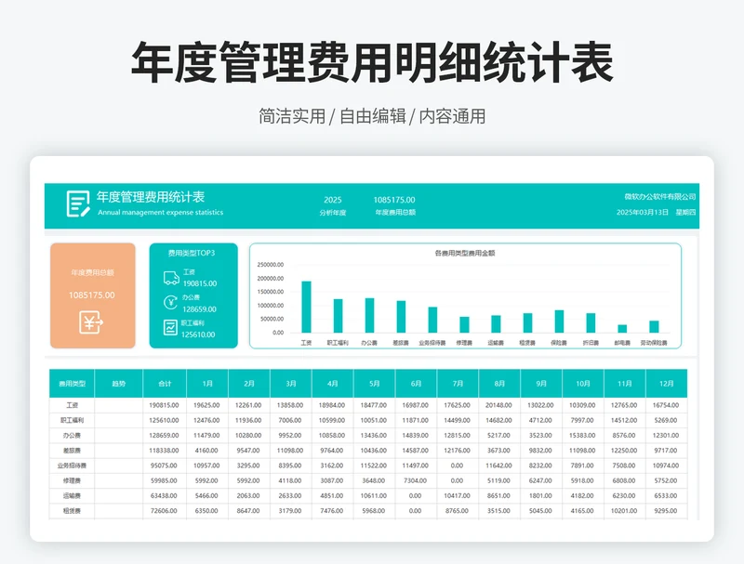744x564 pixels.
Task: Click the 1085175.00 value on orange card
Action: 91,295
